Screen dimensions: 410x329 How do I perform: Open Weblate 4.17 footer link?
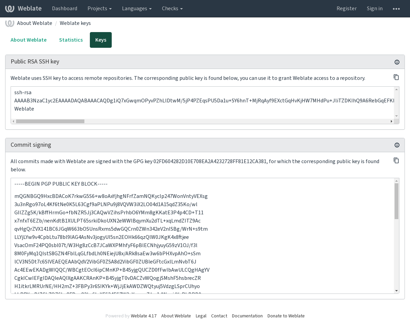pos(143,316)
